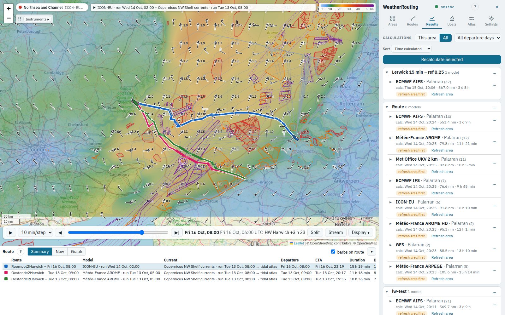Open the Settings panel

coord(491,21)
